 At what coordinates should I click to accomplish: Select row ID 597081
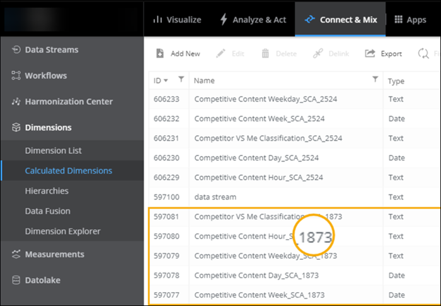tap(166, 216)
